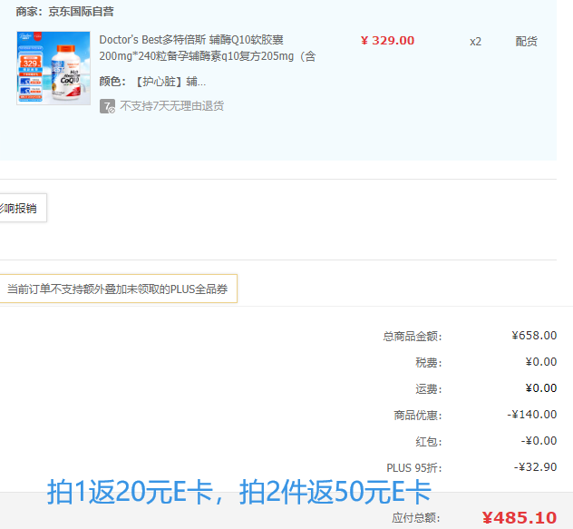Click the PLUS 95折 label
This screenshot has height=529, width=573.
414,468
